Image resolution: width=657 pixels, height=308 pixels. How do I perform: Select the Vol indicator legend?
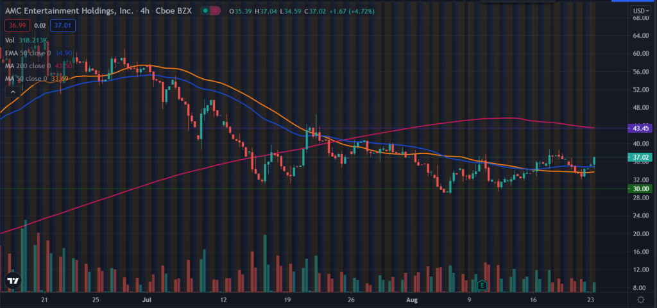(x=26, y=40)
